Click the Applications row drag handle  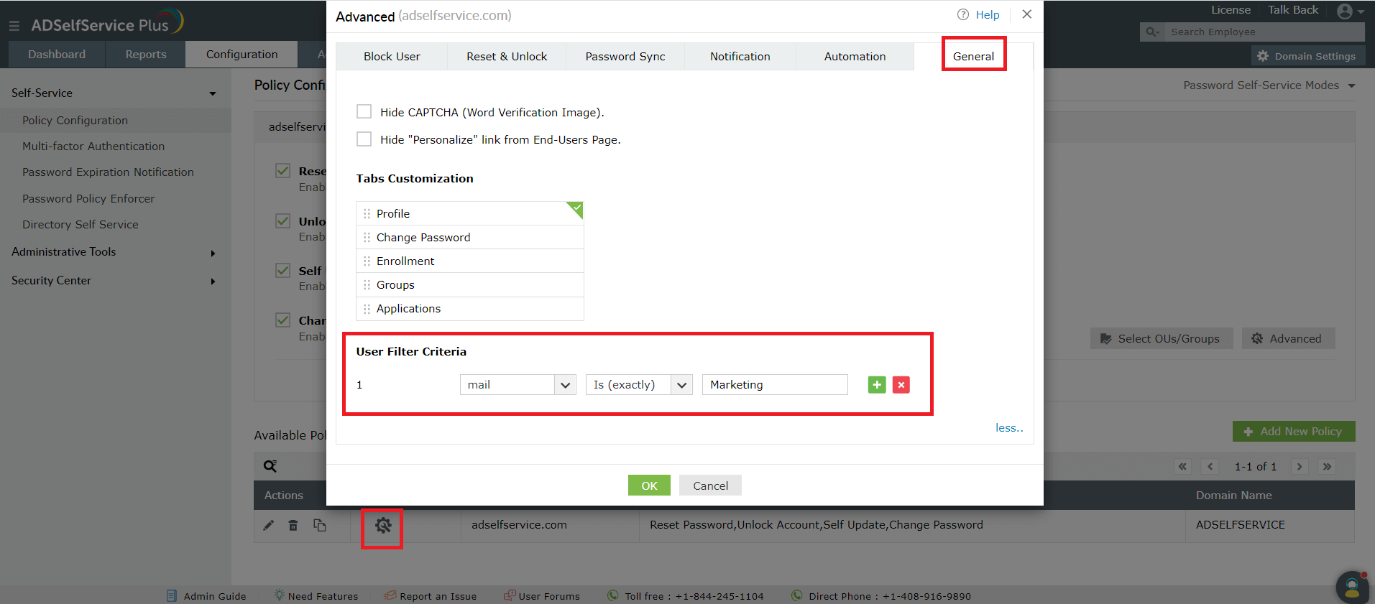367,309
